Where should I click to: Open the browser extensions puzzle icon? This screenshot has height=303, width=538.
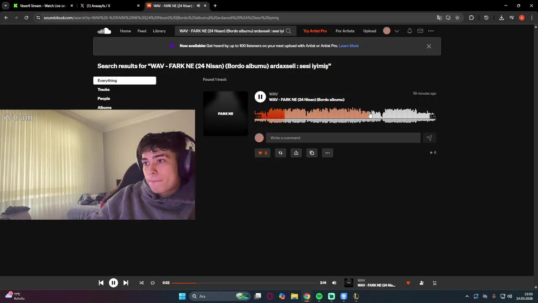tap(471, 18)
